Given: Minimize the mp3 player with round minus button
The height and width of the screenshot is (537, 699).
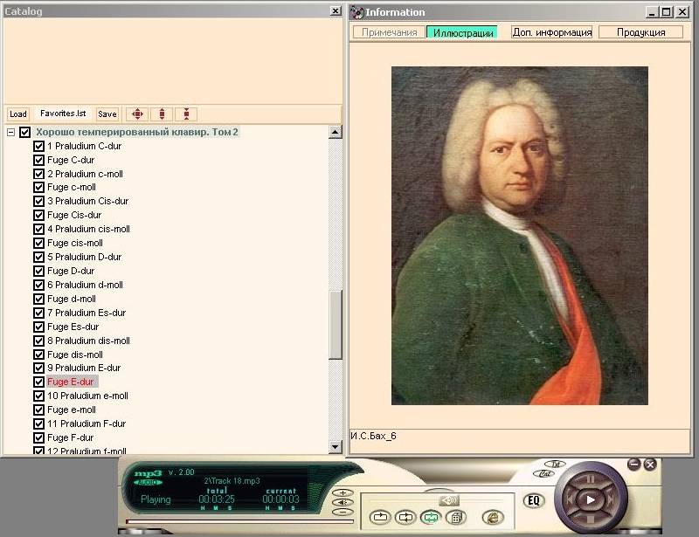Looking at the screenshot, I should click(x=634, y=465).
